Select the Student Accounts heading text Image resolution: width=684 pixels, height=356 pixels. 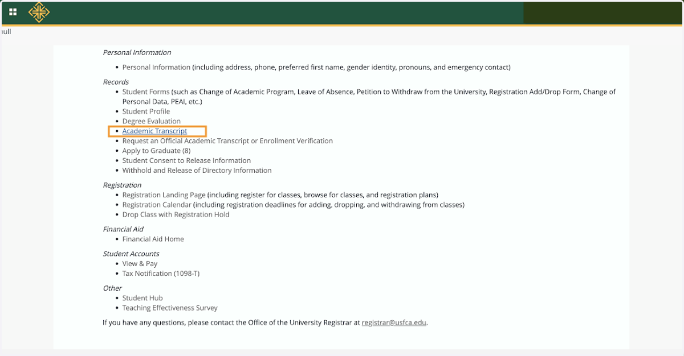(131, 254)
